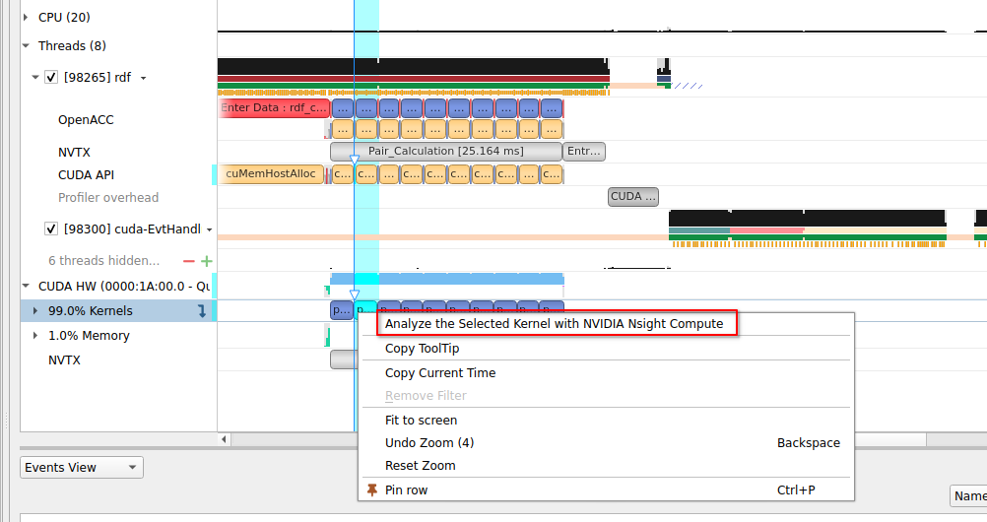
Task: Click the pin icon next to Pin row
Action: pyautogui.click(x=371, y=489)
